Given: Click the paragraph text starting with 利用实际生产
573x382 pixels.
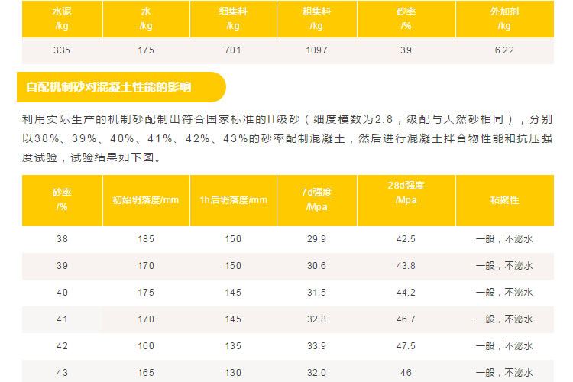Looking at the screenshot, I should (286, 139).
